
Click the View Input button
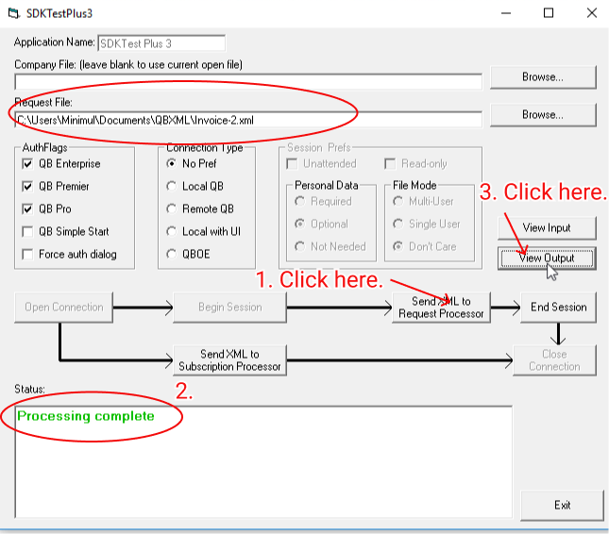click(547, 227)
